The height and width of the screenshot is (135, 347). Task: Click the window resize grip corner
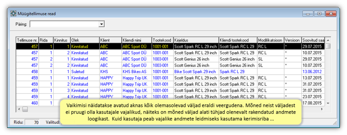click(x=335, y=123)
